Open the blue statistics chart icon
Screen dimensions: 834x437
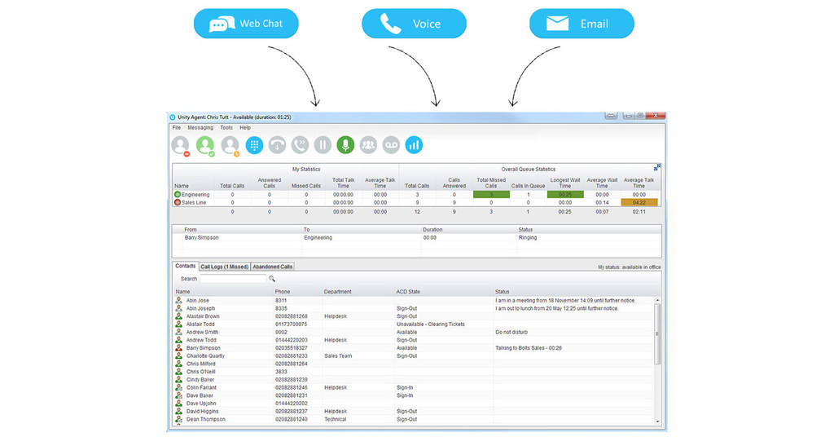click(x=414, y=145)
